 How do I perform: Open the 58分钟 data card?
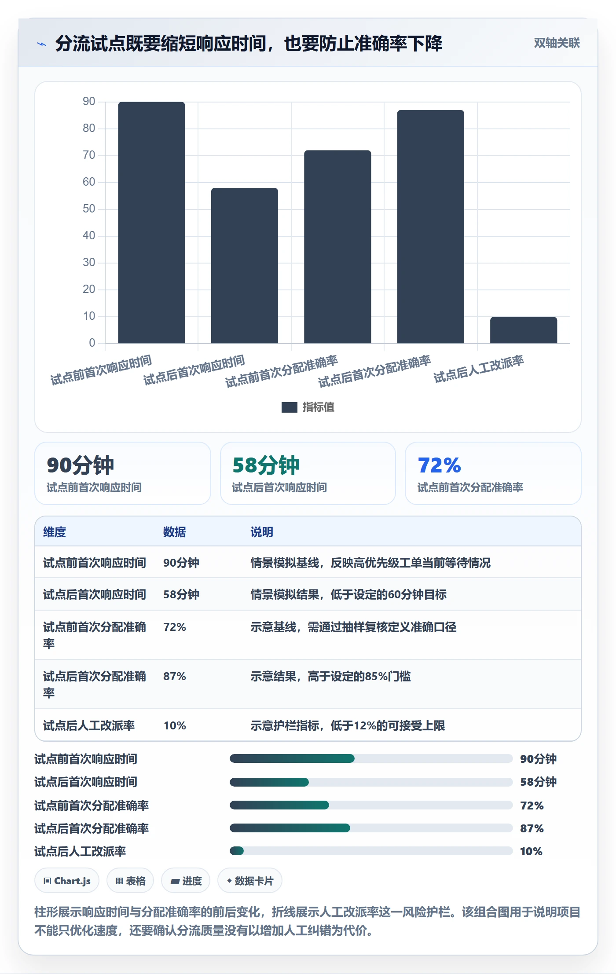coord(308,473)
